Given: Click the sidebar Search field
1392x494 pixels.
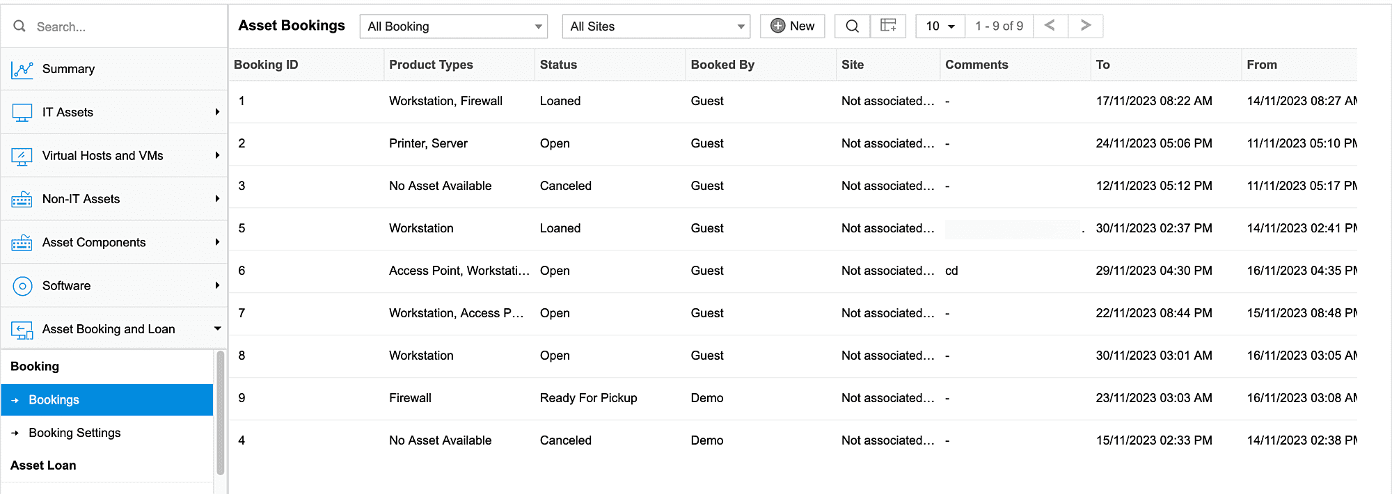Looking at the screenshot, I should [x=118, y=26].
